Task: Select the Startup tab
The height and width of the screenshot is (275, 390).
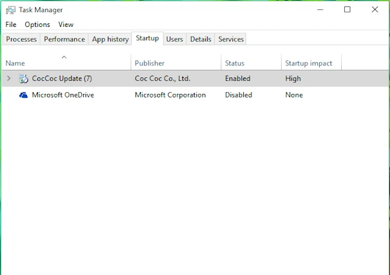Action: click(147, 38)
